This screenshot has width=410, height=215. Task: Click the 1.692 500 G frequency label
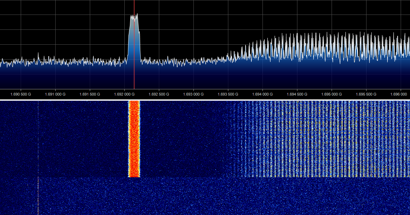pos(159,94)
